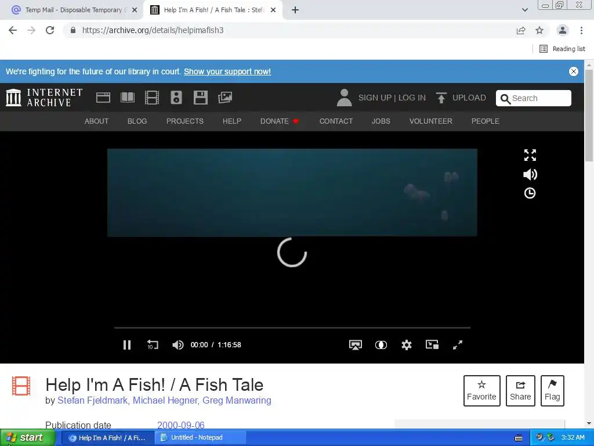Screen dimensions: 594x446
Task: Open the BLOG menu item
Action: (137, 121)
